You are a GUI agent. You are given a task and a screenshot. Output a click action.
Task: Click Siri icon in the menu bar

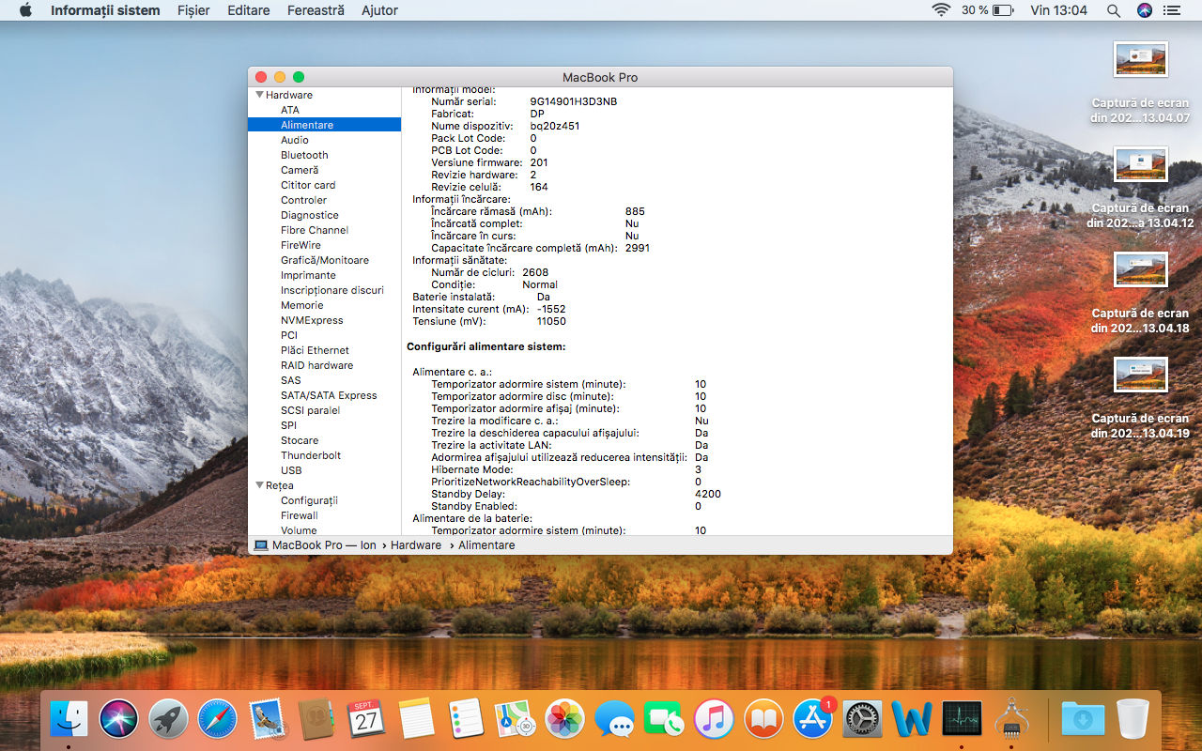[x=1144, y=10]
